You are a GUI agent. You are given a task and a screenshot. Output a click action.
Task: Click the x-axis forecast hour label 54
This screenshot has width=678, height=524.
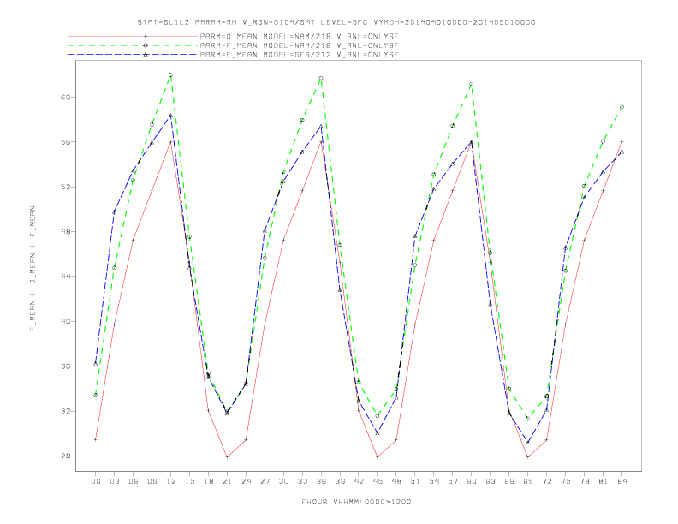[x=434, y=481]
